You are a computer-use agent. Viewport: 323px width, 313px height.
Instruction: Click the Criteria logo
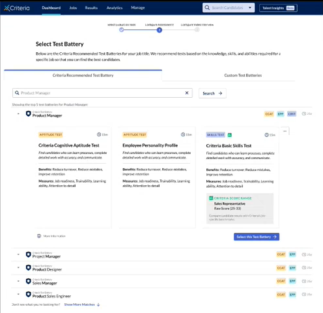(x=17, y=8)
